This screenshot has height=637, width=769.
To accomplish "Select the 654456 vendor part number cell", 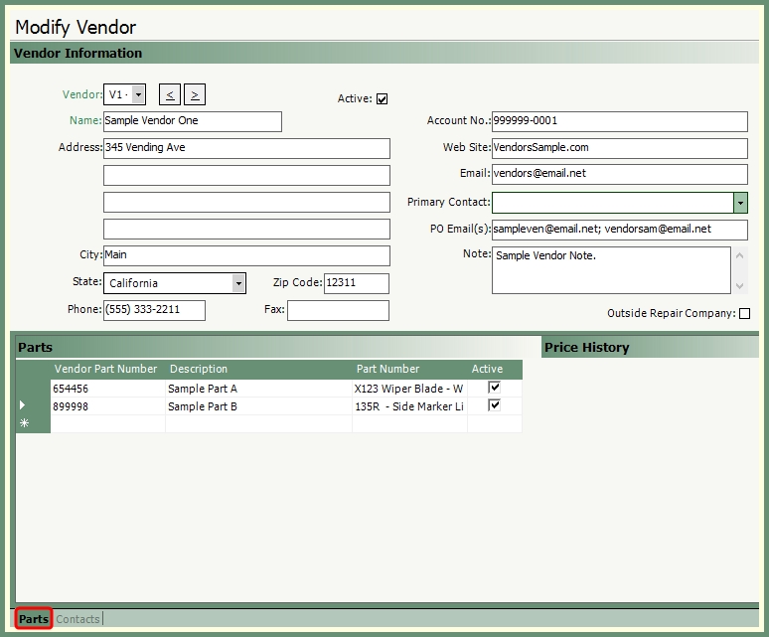I will click(107, 389).
